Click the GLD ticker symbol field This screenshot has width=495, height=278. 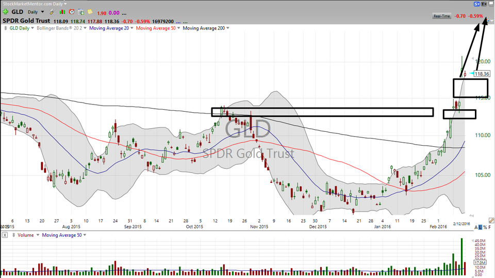[x=18, y=11]
